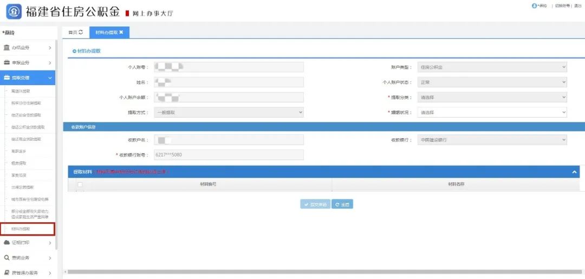Click the Fujian housing fund logo icon
The image size is (585, 279).
click(x=14, y=11)
